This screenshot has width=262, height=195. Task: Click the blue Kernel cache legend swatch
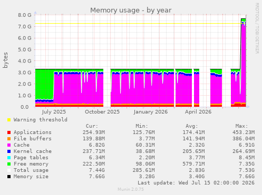coord(9,151)
